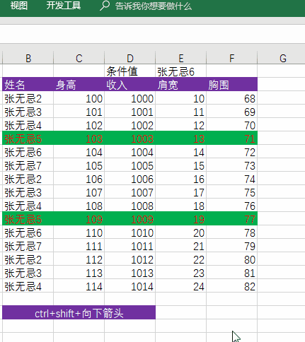Select the cell with value 22

point(181,259)
